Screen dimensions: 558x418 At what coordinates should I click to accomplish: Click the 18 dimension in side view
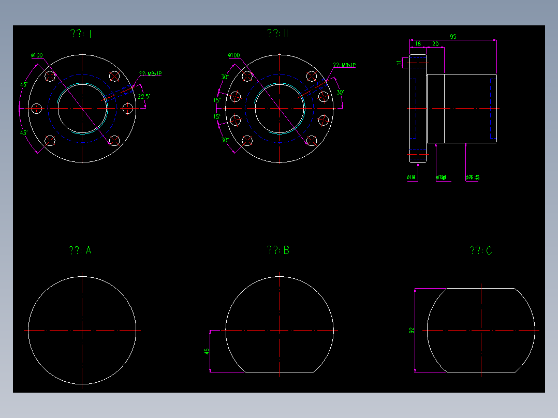[418, 44]
